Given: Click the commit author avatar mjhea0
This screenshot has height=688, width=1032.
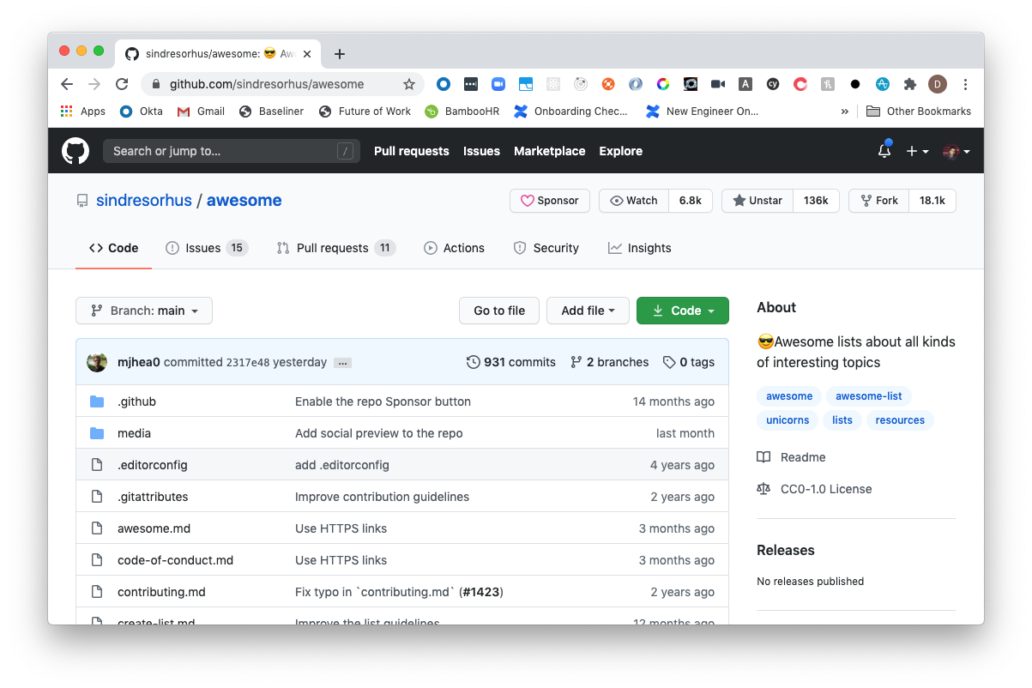Looking at the screenshot, I should 97,362.
